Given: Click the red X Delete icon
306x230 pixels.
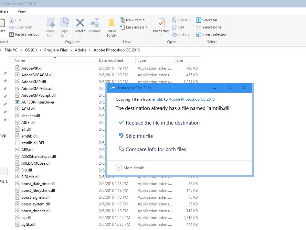Looking at the screenshot, I should point(80,23).
